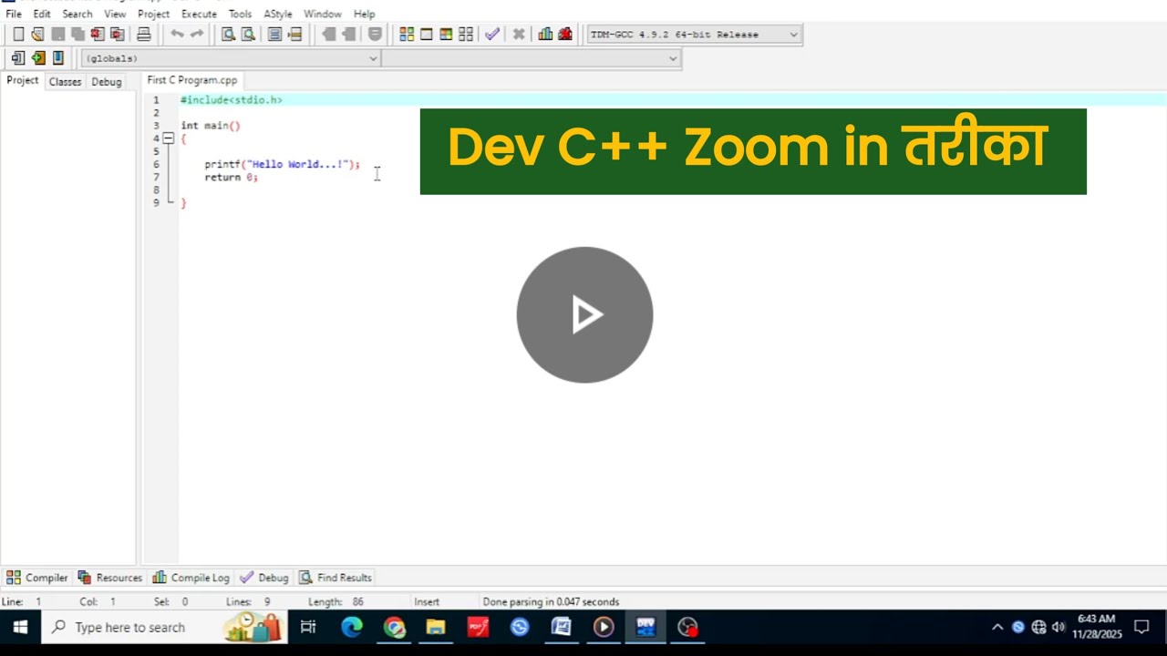Open the Tools menu
The width and height of the screenshot is (1167, 656).
pyautogui.click(x=240, y=14)
